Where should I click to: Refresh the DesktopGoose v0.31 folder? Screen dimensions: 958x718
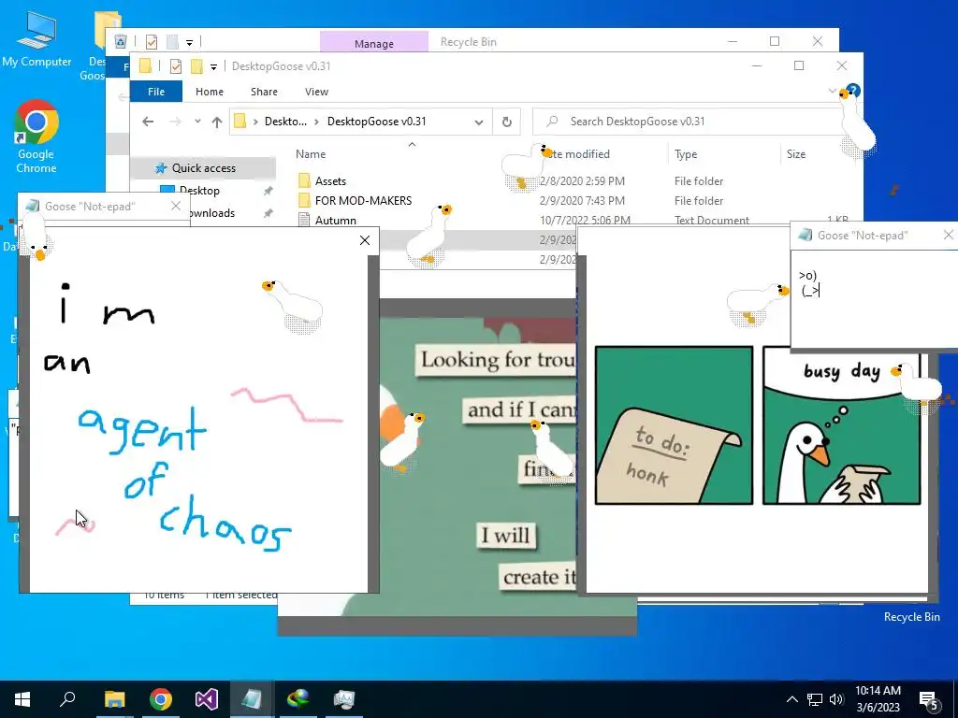click(506, 122)
